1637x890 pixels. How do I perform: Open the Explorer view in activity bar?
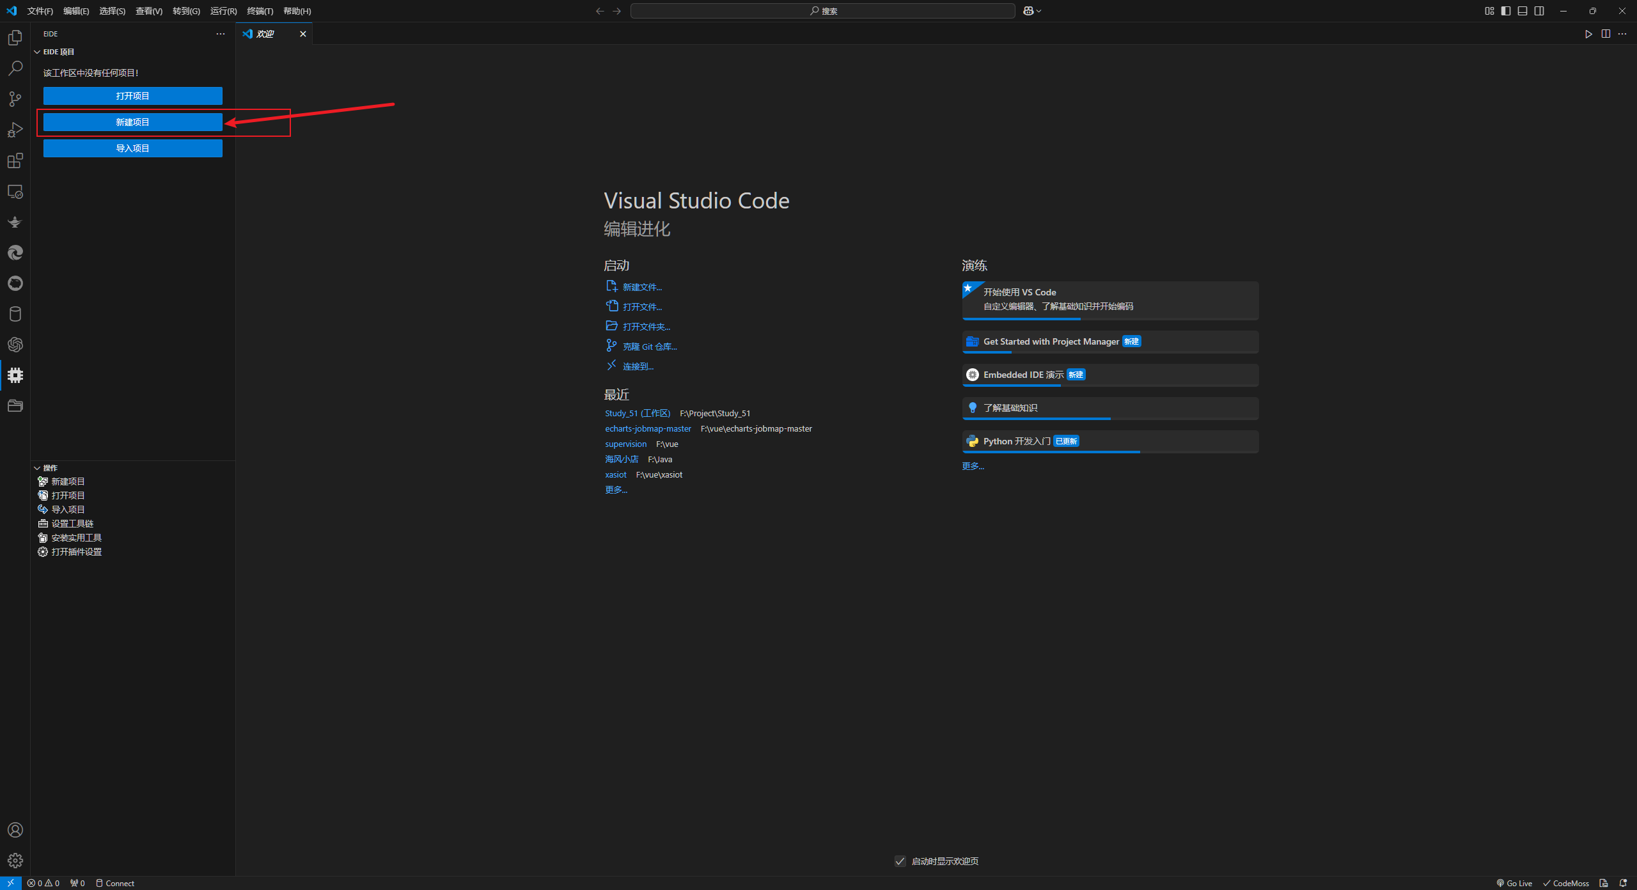(x=15, y=38)
